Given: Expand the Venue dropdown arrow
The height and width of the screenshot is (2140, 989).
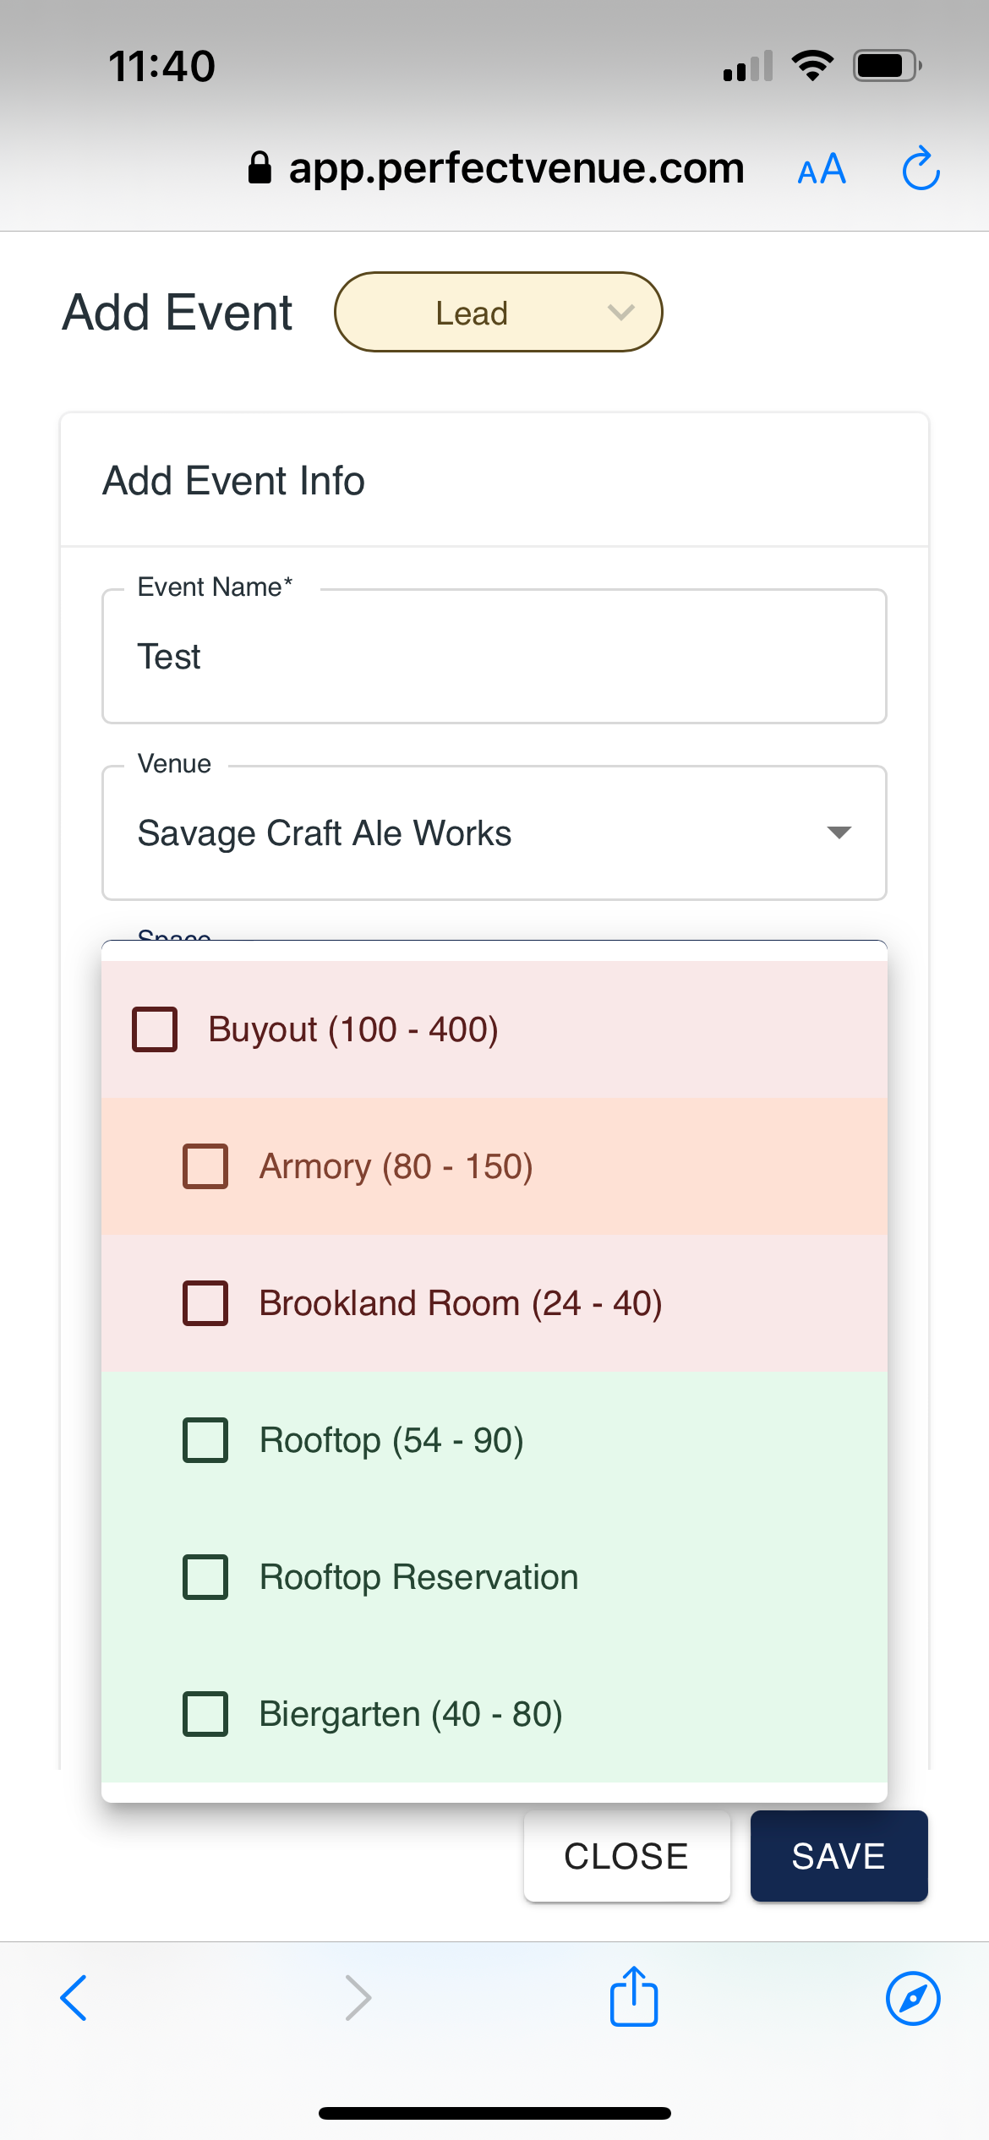Looking at the screenshot, I should (839, 833).
